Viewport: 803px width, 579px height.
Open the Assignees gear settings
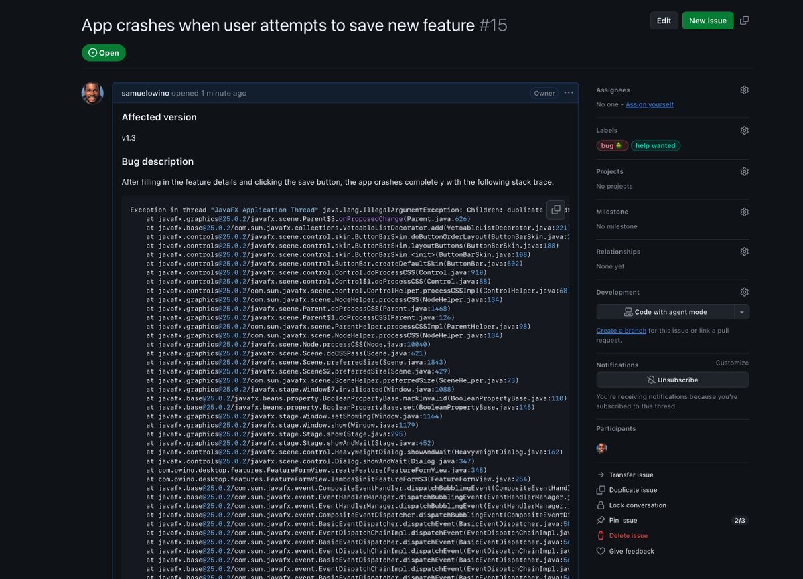[x=744, y=90]
